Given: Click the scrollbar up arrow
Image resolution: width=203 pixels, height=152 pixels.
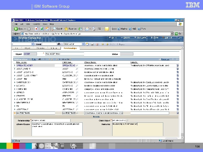Looking at the screenshot, I should point(182,48).
